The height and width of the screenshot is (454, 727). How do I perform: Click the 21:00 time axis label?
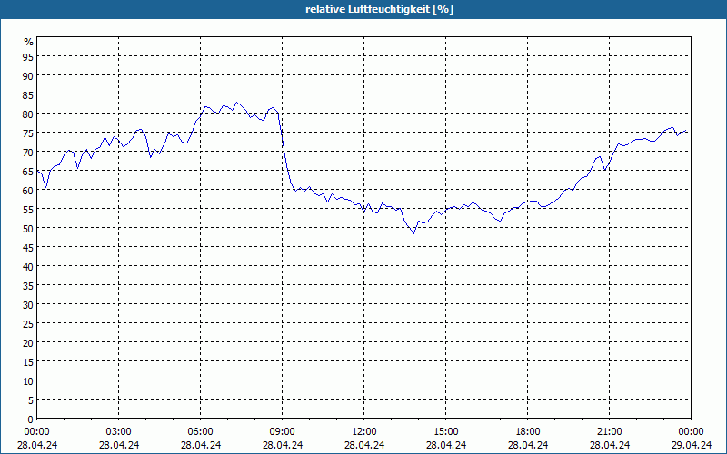609,432
